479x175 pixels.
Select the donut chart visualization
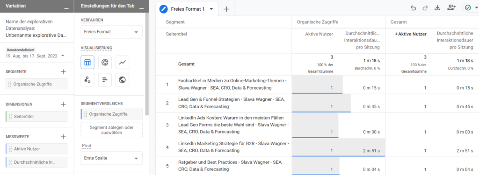(105, 63)
